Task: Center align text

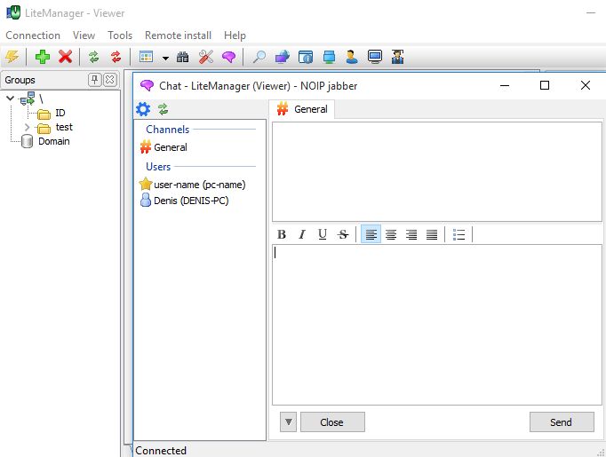Action: pyautogui.click(x=391, y=234)
